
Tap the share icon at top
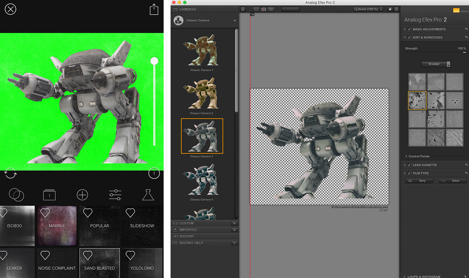(x=154, y=9)
